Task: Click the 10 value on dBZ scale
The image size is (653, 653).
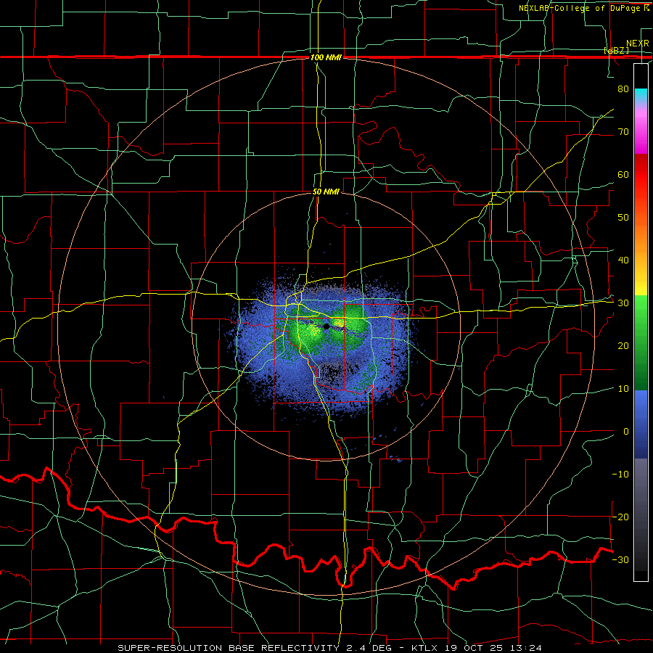Action: pos(623,389)
